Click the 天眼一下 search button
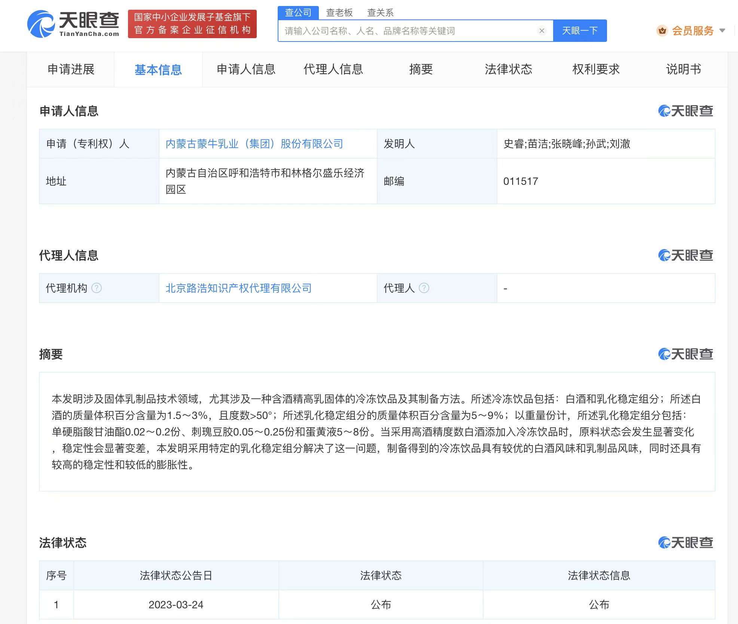Viewport: 738px width, 624px height. 580,31
